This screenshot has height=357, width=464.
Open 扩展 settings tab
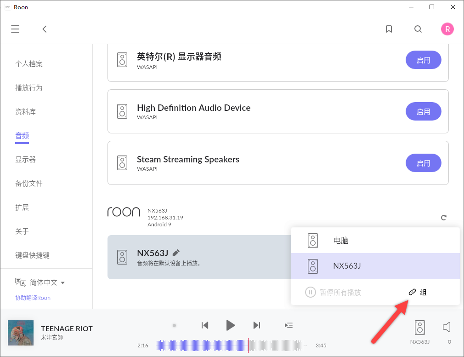(22, 207)
